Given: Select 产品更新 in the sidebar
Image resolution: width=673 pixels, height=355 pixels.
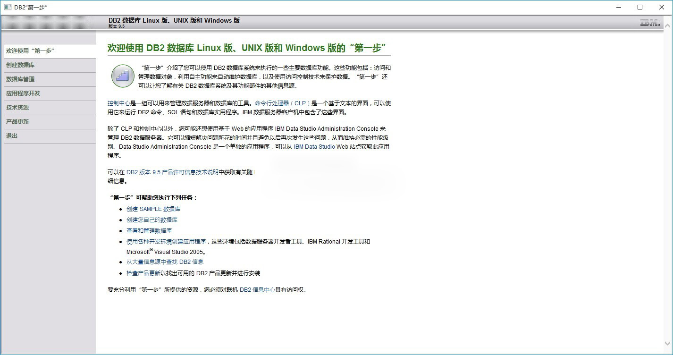Looking at the screenshot, I should click(50, 122).
